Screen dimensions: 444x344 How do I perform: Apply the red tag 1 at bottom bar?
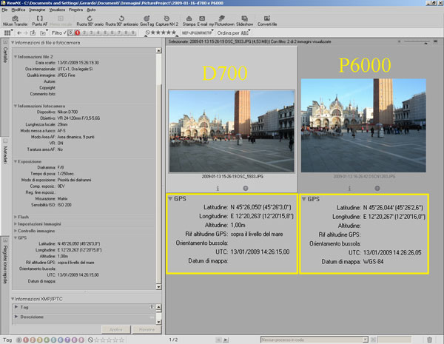[x=26, y=340]
